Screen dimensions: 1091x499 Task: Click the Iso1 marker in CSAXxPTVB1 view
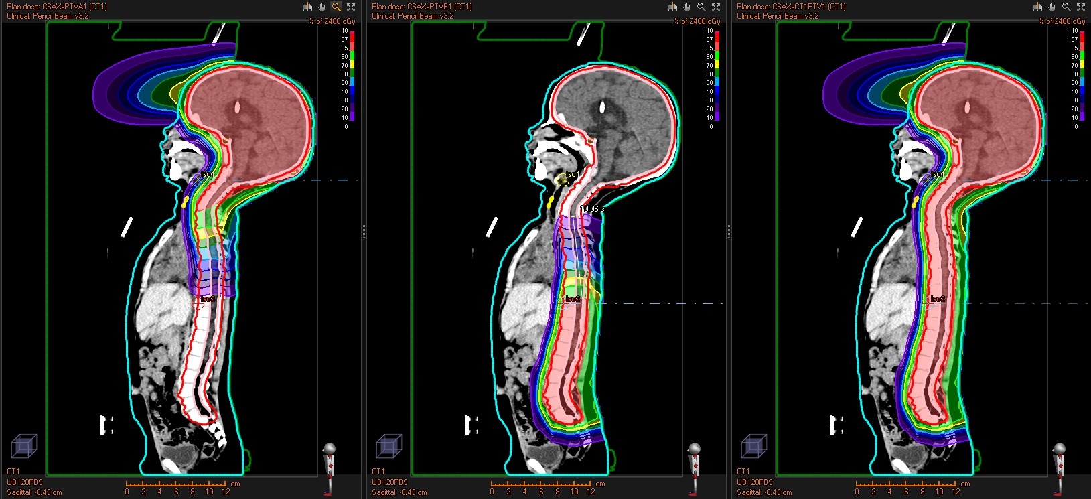[563, 180]
